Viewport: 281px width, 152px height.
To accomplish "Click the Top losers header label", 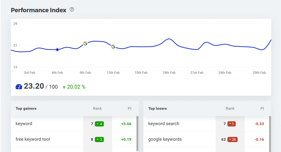I will click(x=157, y=109).
